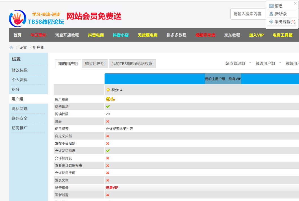Click the gear icon beside 系统提醒
Screen dimensions: 299x201
coord(271,22)
